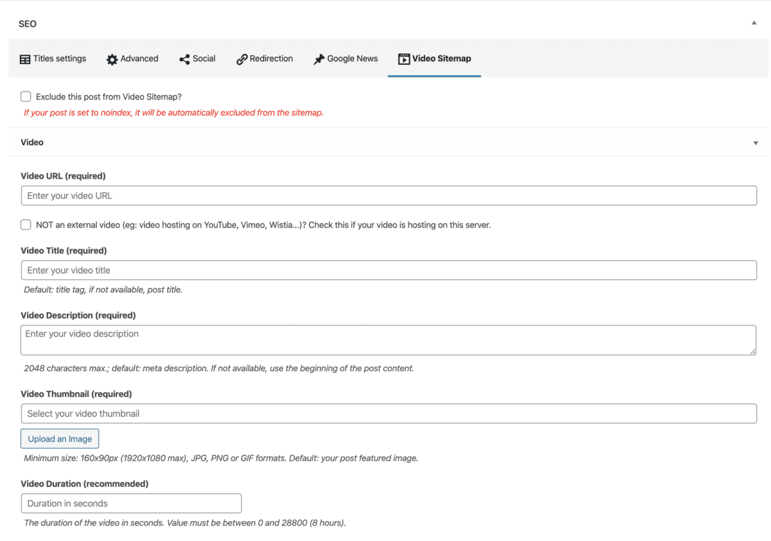Select the Video Sitemap tab

pos(434,58)
